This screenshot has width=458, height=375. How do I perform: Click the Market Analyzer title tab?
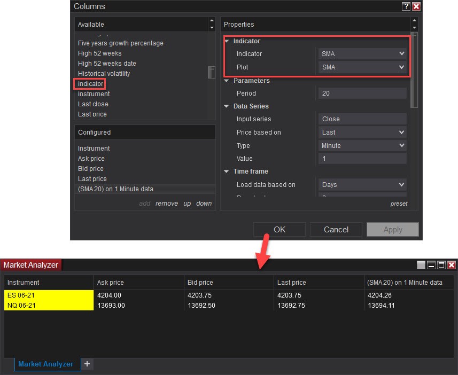point(30,265)
